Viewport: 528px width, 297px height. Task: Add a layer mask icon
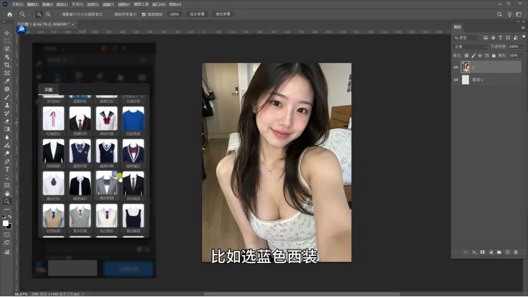[x=483, y=252]
